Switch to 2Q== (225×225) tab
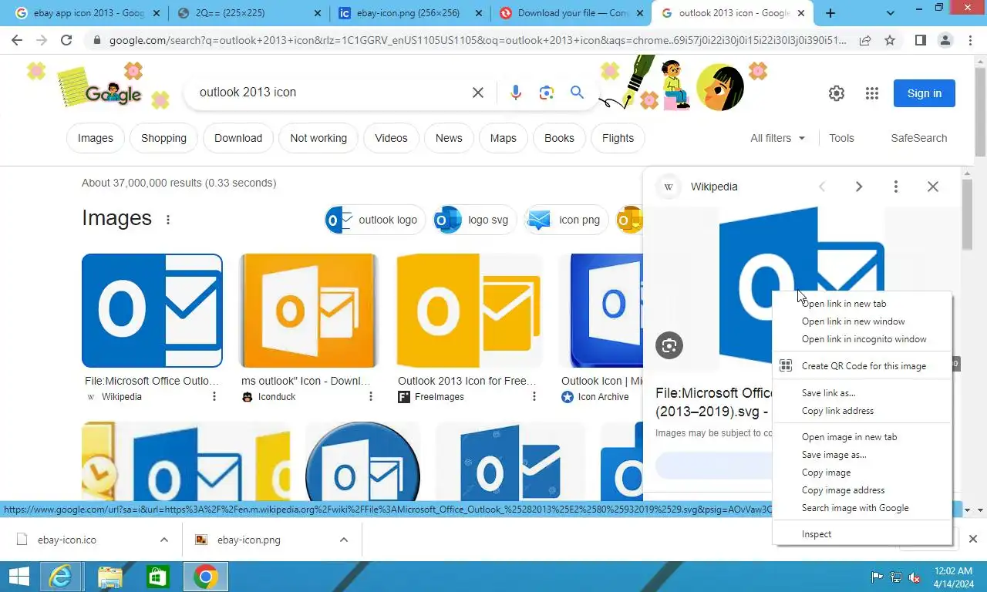Image resolution: width=987 pixels, height=592 pixels. pyautogui.click(x=248, y=13)
